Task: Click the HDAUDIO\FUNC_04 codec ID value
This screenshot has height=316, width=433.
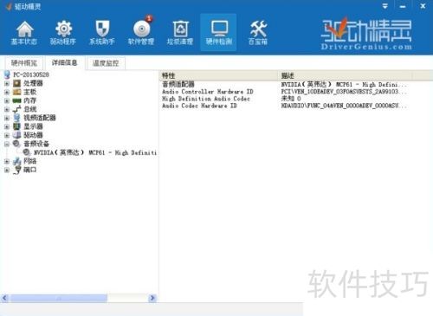Action: coord(344,106)
